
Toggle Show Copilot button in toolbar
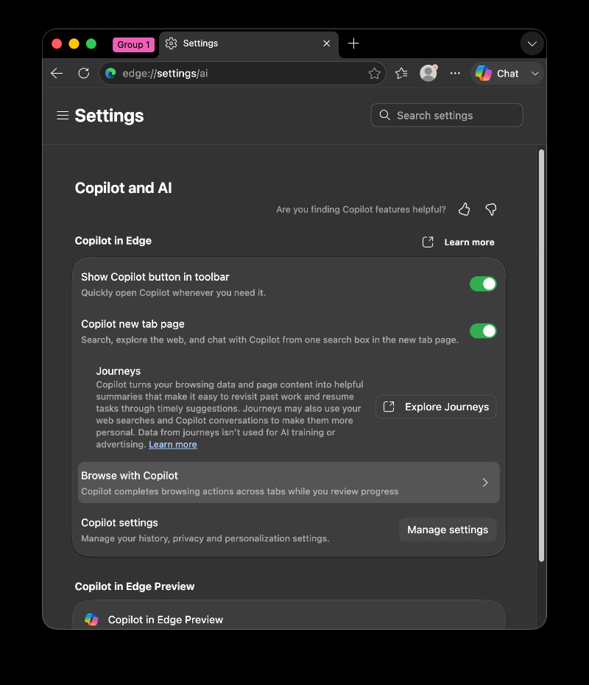[x=483, y=284]
